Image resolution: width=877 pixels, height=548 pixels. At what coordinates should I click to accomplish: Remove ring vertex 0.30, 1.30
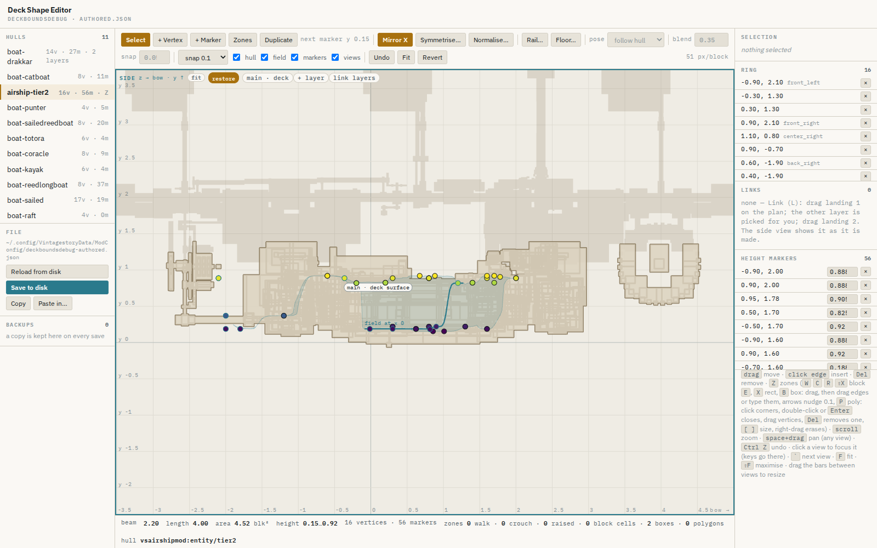[865, 110]
